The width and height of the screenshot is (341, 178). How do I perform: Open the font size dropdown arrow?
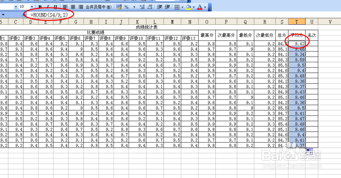tap(32, 7)
